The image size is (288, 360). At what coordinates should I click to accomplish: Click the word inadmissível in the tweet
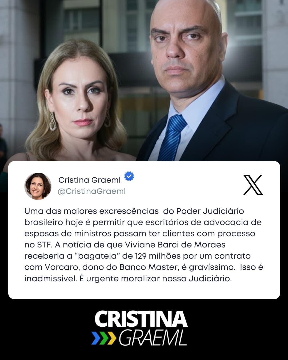click(51, 278)
